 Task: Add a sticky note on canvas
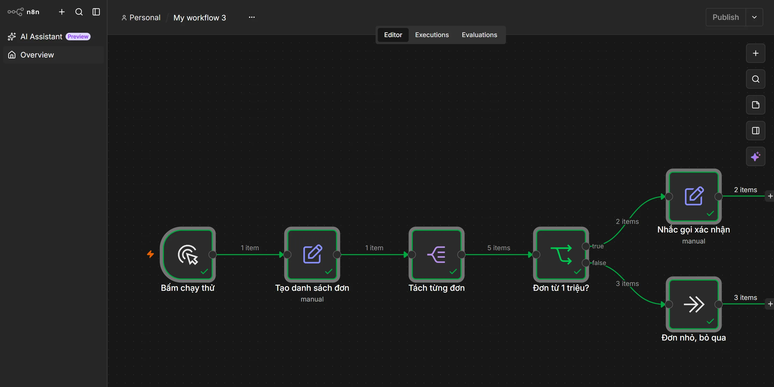tap(756, 105)
